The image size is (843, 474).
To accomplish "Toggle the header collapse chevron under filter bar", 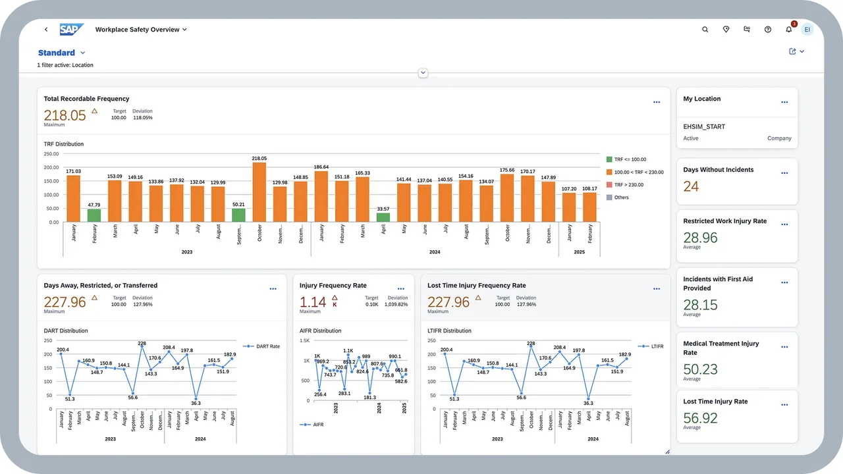I will [x=423, y=73].
